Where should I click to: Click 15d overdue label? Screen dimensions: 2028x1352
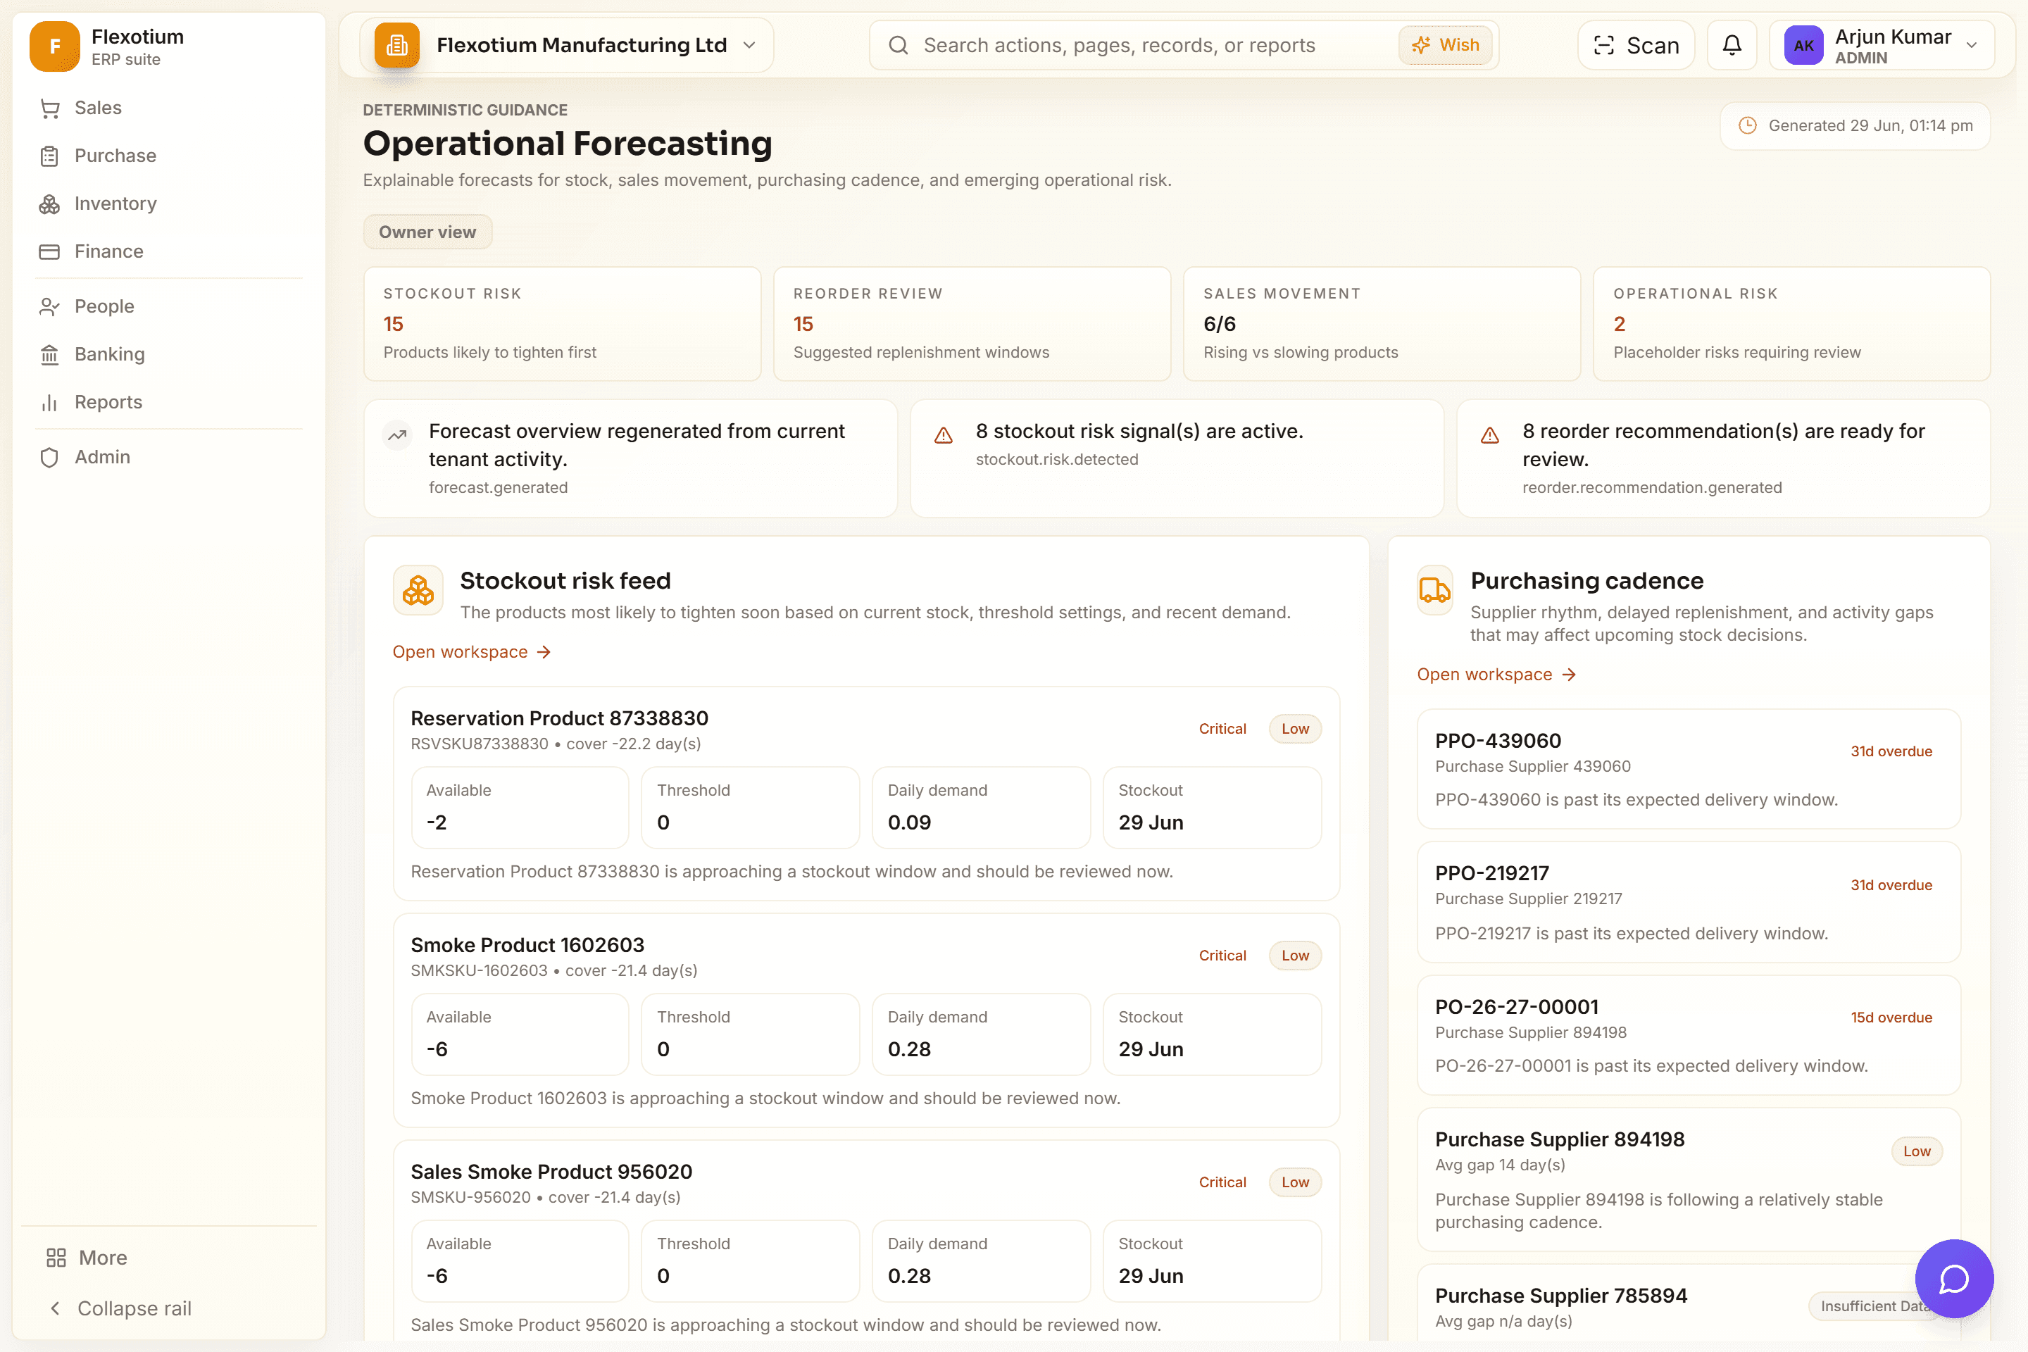click(1891, 1018)
